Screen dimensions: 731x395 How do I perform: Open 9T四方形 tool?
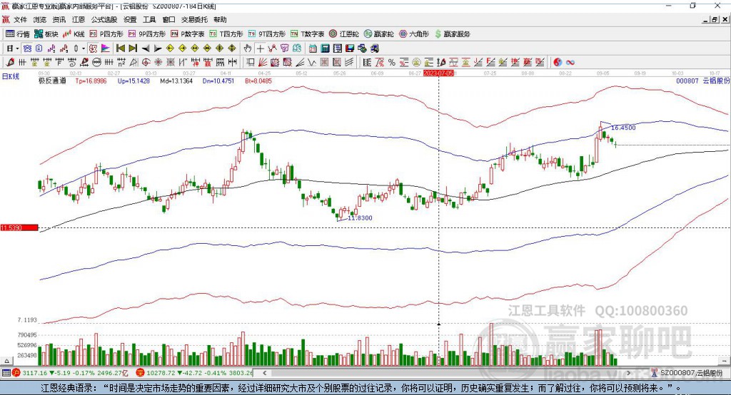tap(267, 34)
